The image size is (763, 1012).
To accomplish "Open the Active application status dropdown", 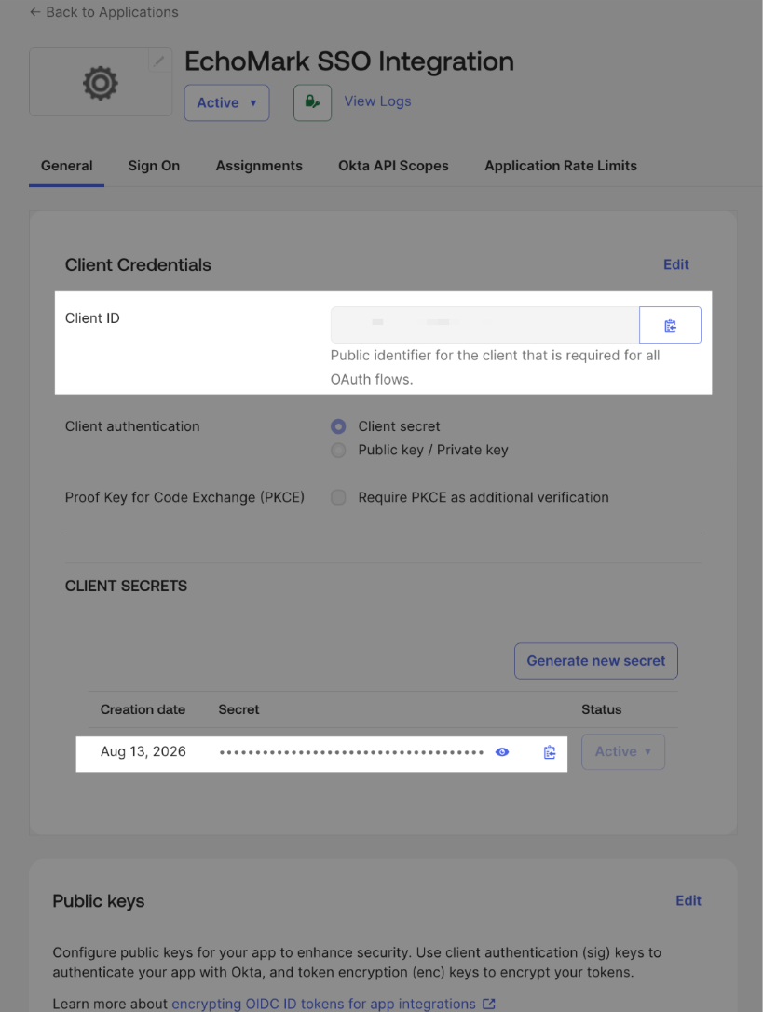I will point(226,102).
